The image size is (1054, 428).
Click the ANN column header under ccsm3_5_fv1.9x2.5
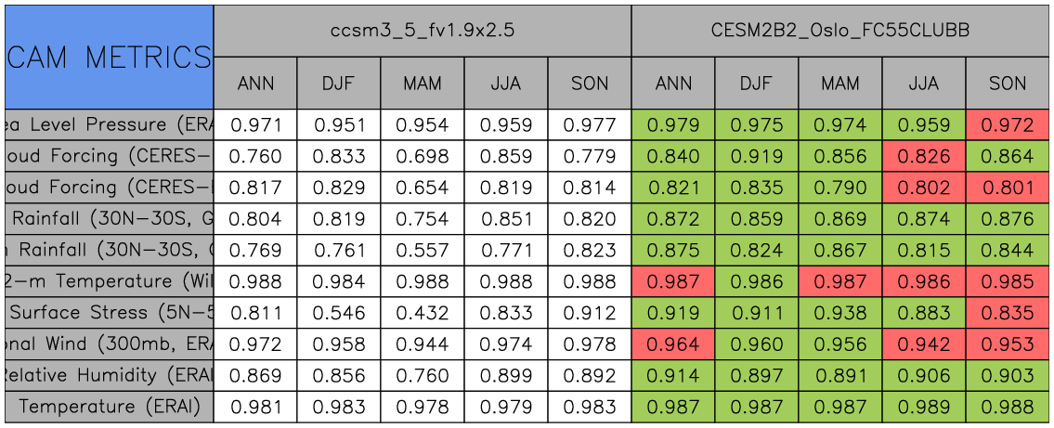coord(255,84)
